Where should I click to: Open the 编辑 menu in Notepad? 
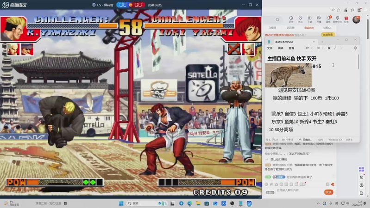click(x=281, y=48)
